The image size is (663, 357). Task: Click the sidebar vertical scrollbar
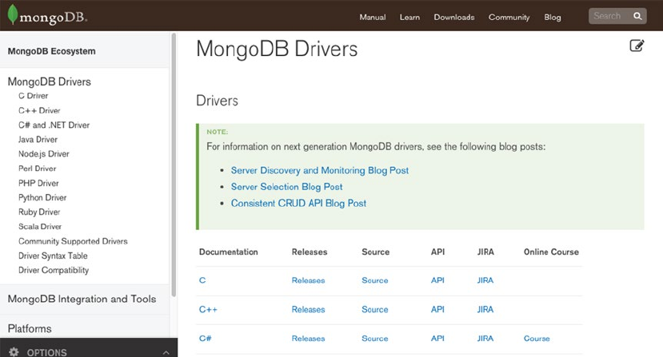click(x=174, y=160)
